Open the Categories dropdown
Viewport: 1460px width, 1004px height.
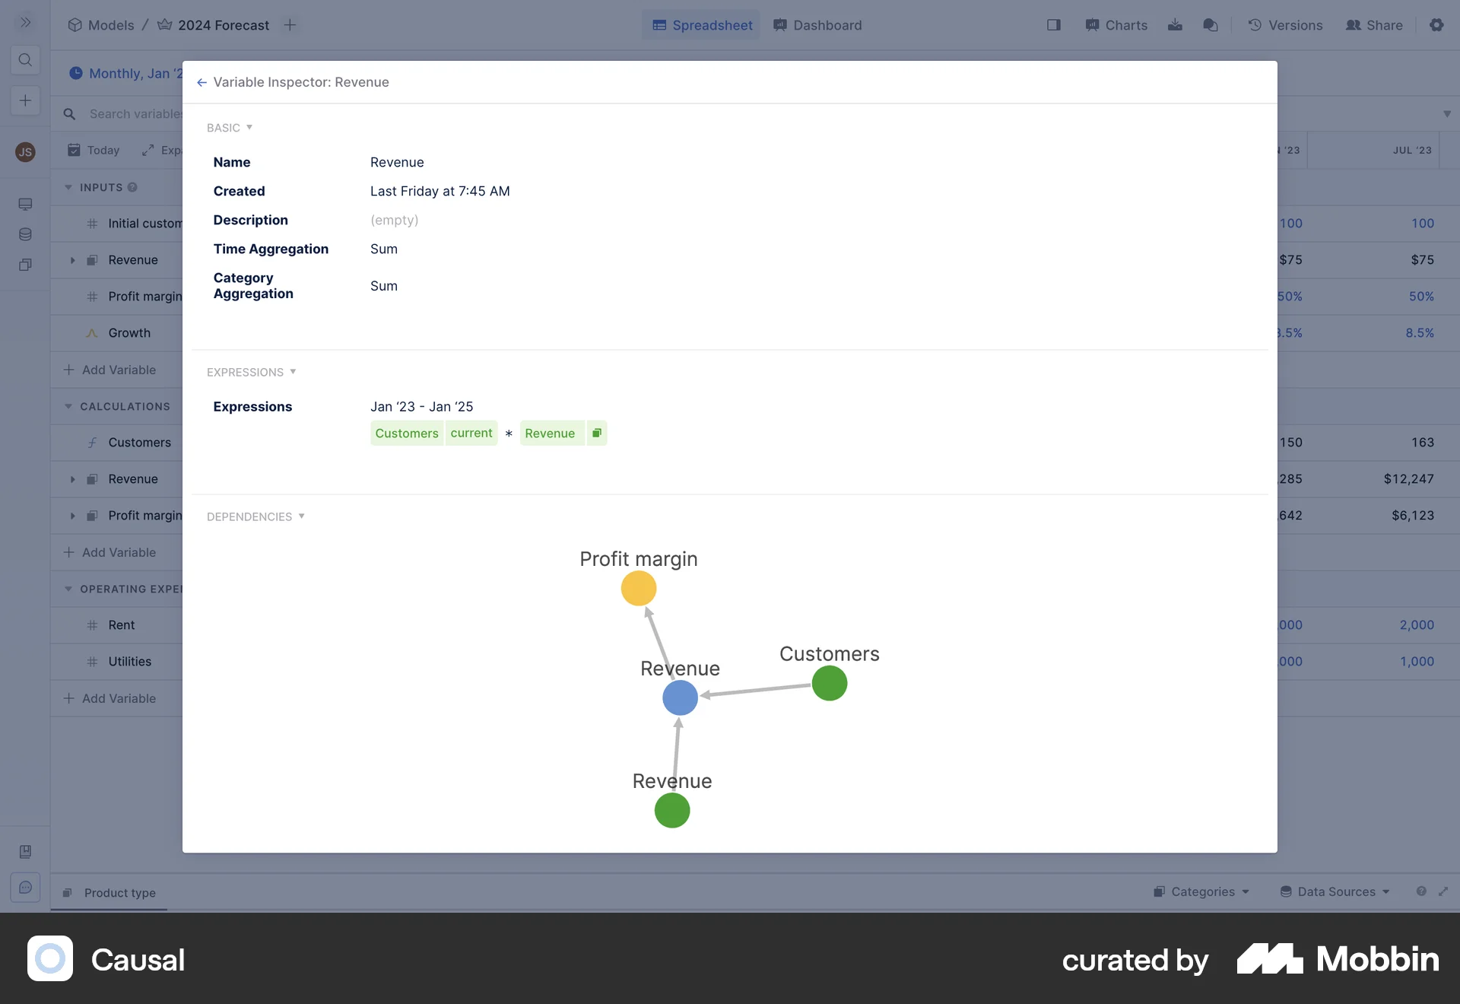pyautogui.click(x=1201, y=891)
